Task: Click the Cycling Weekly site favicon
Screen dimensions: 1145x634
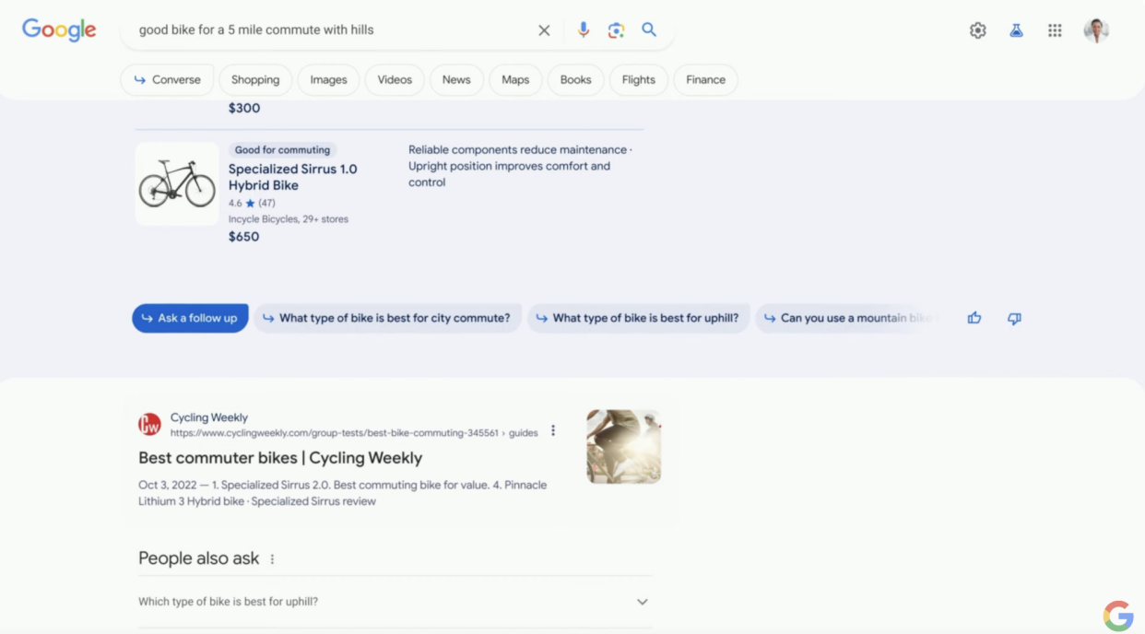Action: (x=149, y=425)
